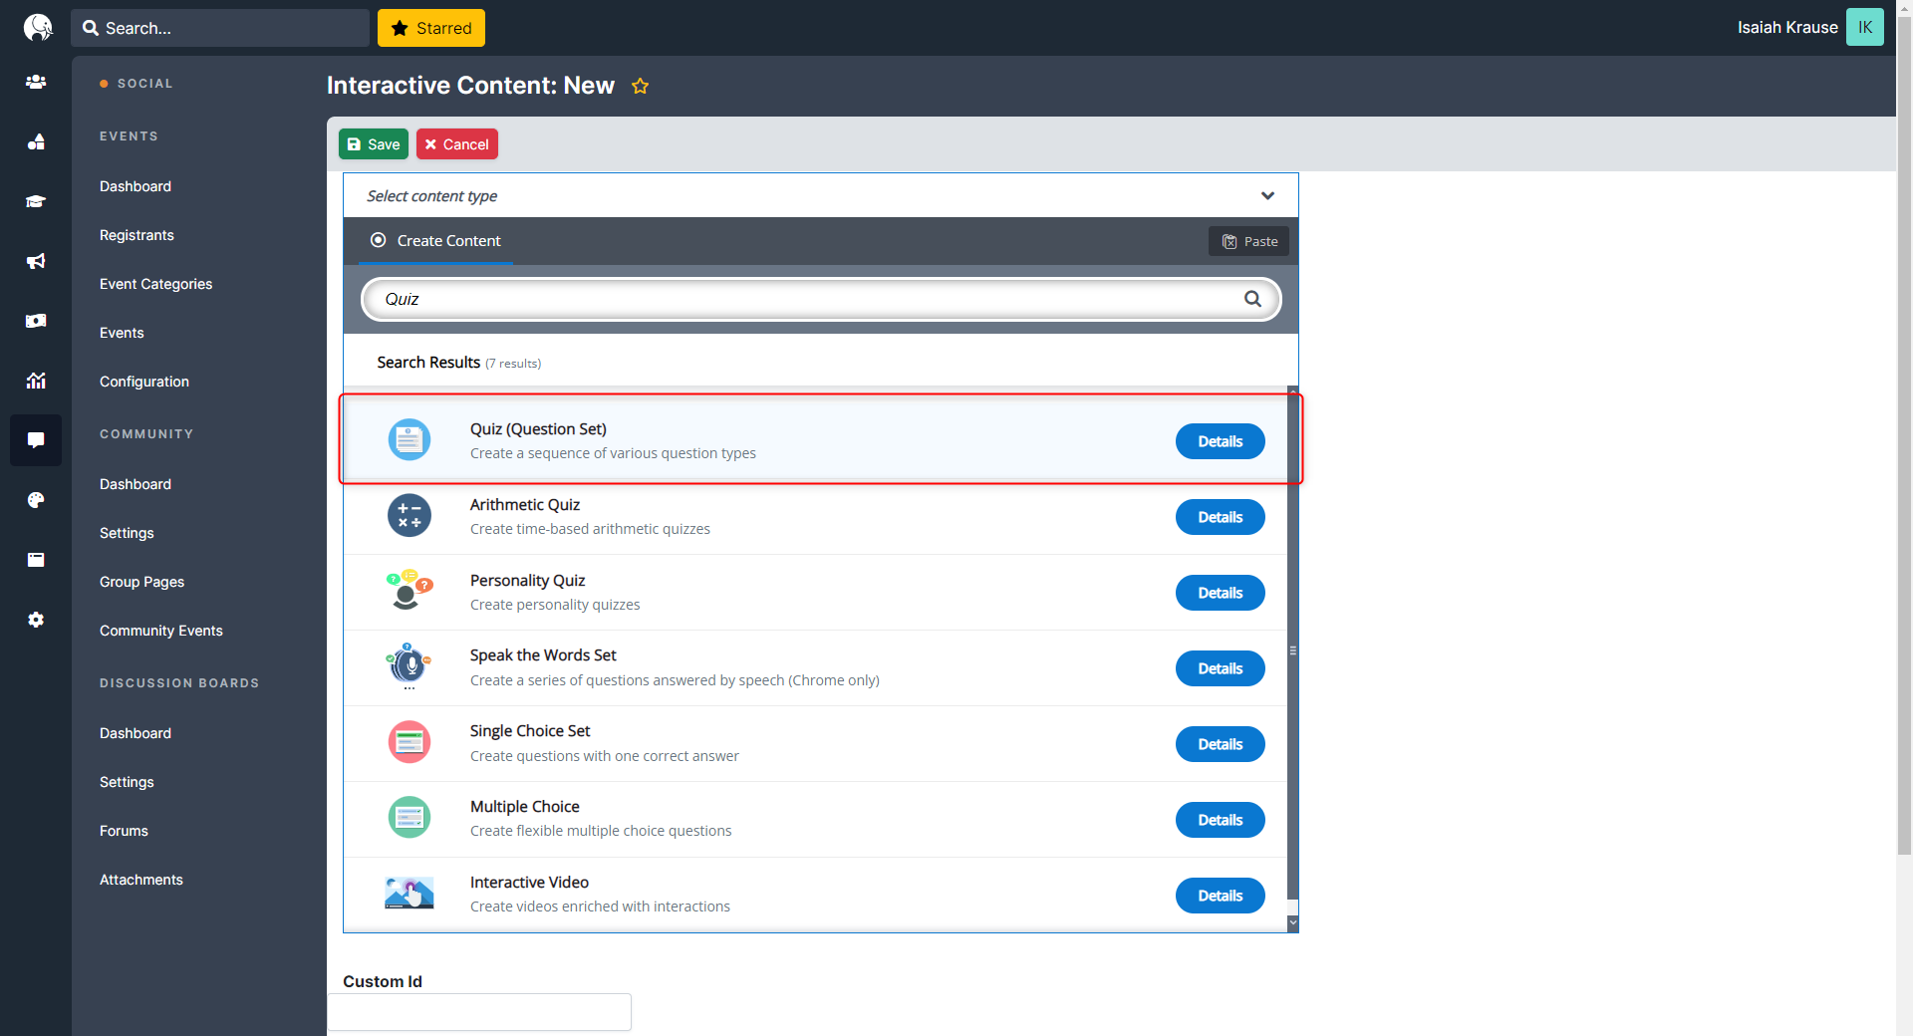Open Details for Interactive Video
This screenshot has width=1913, height=1036.
[x=1220, y=896]
